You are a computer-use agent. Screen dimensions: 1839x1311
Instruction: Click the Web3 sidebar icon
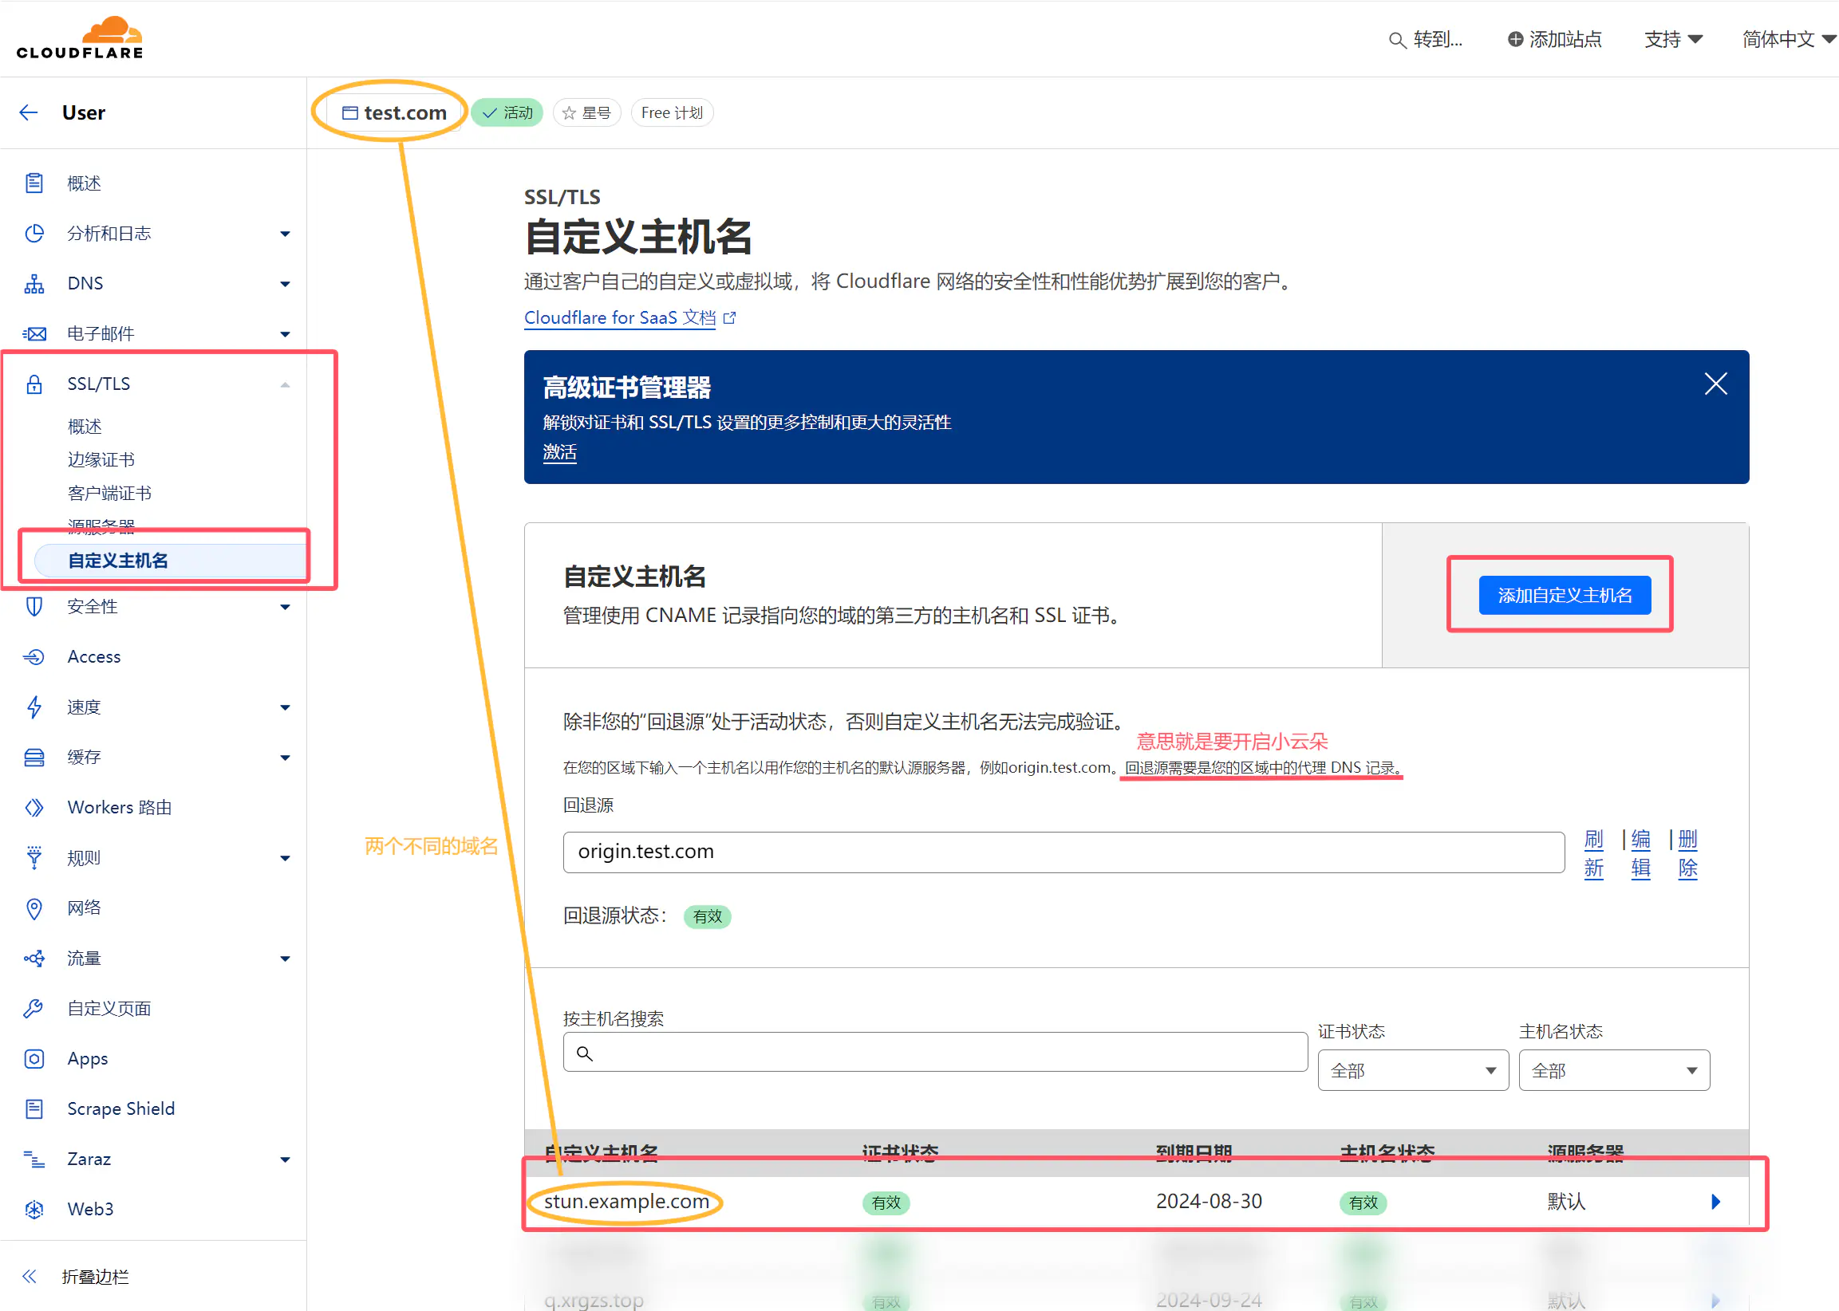point(34,1208)
